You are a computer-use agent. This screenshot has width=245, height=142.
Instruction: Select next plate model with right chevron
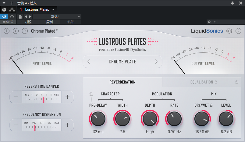[x=156, y=62]
